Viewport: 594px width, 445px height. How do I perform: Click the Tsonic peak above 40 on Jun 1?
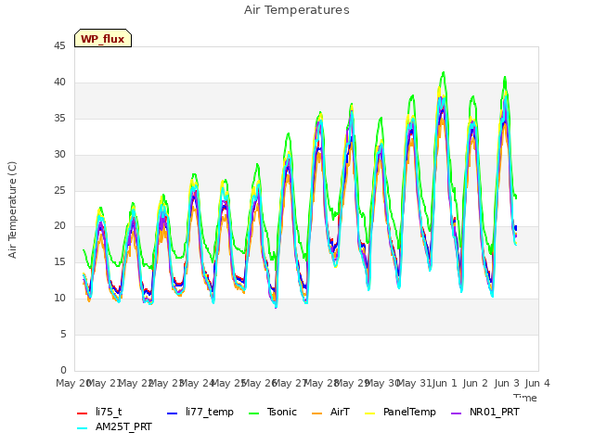444,72
